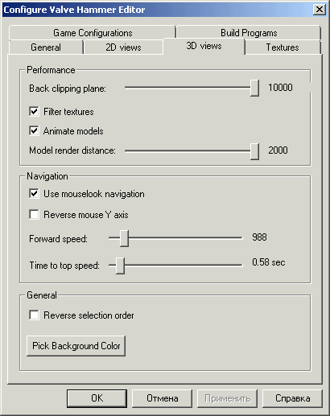Click the Forward speed label
The image size is (330, 416).
58,239
